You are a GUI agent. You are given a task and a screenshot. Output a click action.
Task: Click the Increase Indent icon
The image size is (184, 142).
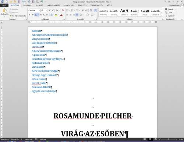click(x=86, y=10)
